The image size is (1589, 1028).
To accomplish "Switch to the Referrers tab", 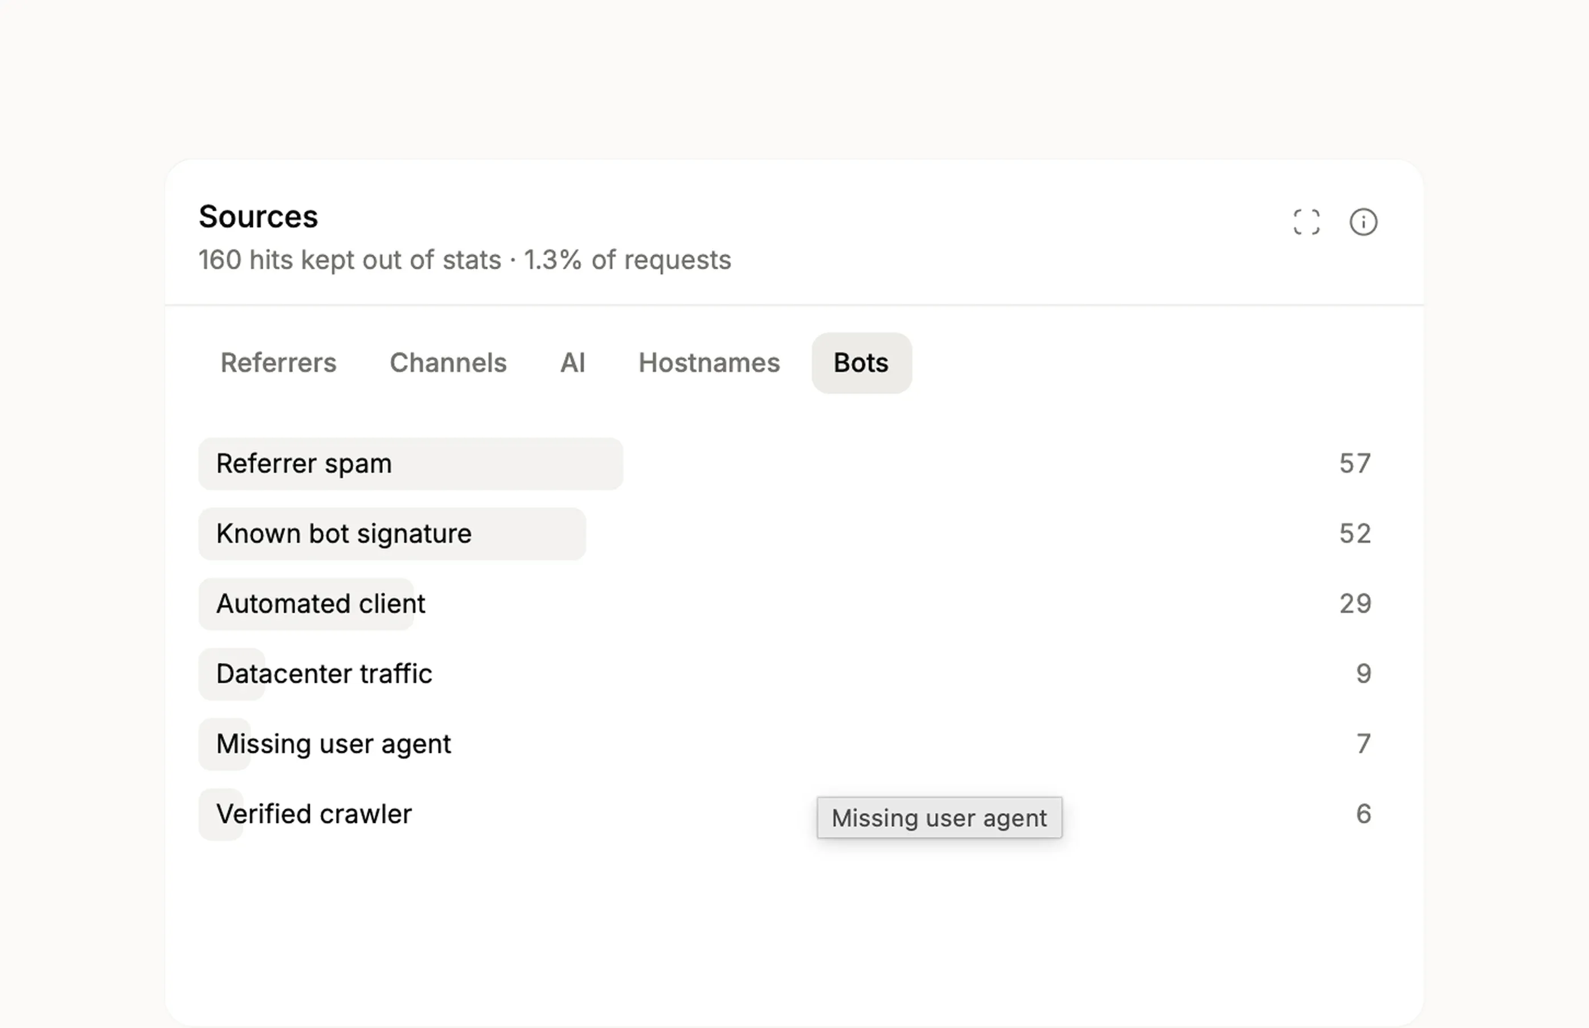I will tap(279, 363).
